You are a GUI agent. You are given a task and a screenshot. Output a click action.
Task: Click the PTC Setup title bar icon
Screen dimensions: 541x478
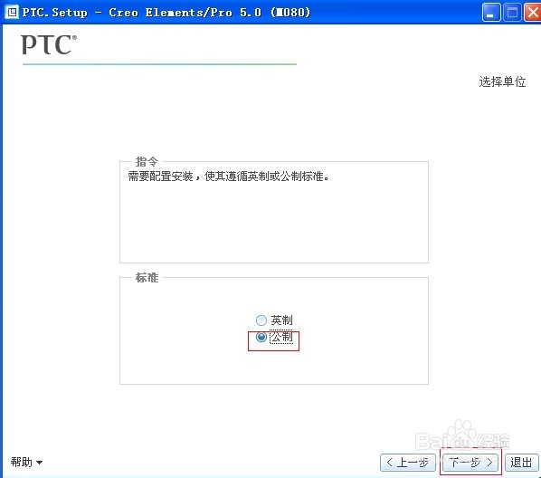tap(12, 13)
